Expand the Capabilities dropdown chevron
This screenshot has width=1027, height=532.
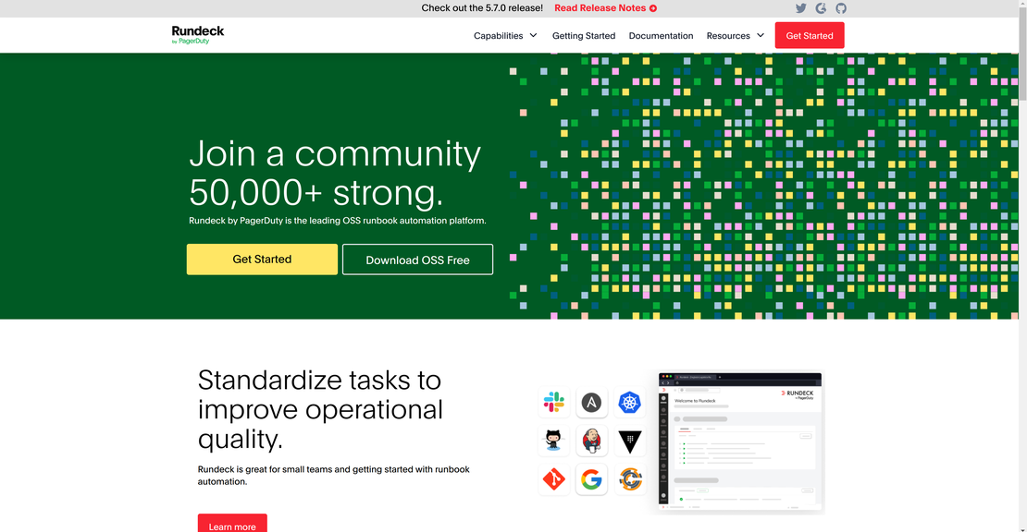coord(533,35)
